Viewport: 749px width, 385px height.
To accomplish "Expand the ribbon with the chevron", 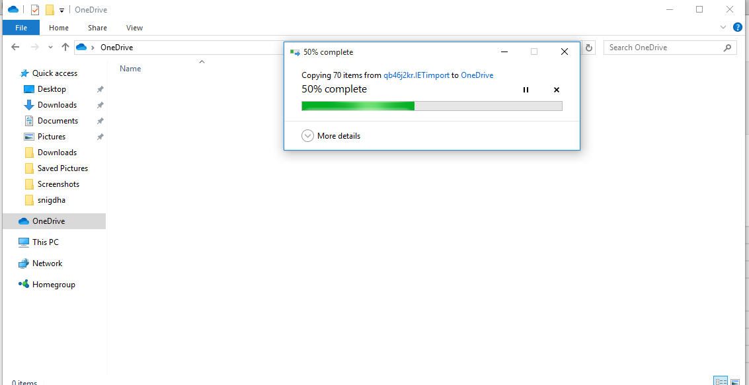I will 723,27.
